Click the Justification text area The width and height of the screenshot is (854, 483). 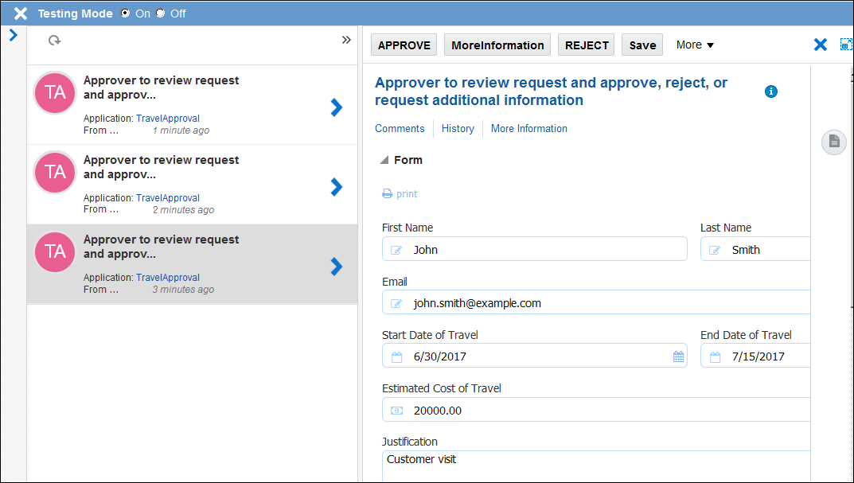click(x=596, y=466)
